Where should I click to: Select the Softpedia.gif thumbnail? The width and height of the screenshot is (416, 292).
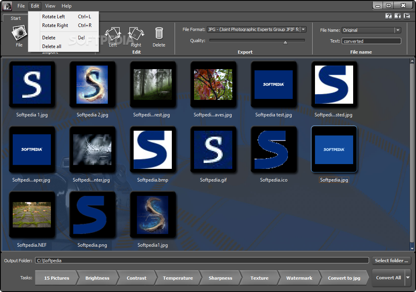[x=213, y=150]
